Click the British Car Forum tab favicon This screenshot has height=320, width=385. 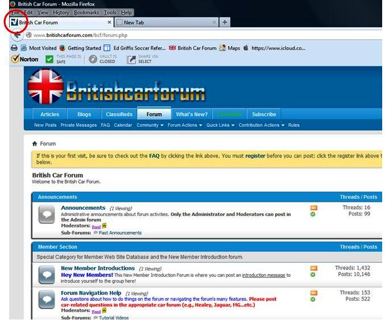pyautogui.click(x=14, y=23)
